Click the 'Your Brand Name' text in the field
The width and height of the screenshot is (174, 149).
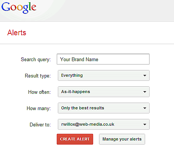(79, 59)
